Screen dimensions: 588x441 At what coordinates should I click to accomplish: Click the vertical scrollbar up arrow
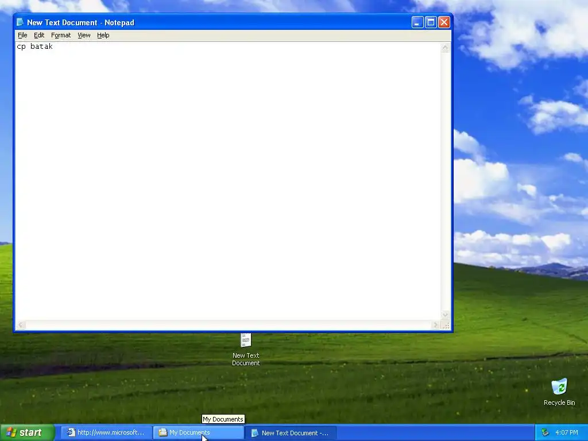point(445,48)
